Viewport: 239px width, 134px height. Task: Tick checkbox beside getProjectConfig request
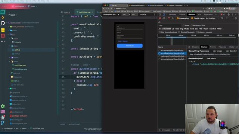pyautogui.click(x=159, y=56)
